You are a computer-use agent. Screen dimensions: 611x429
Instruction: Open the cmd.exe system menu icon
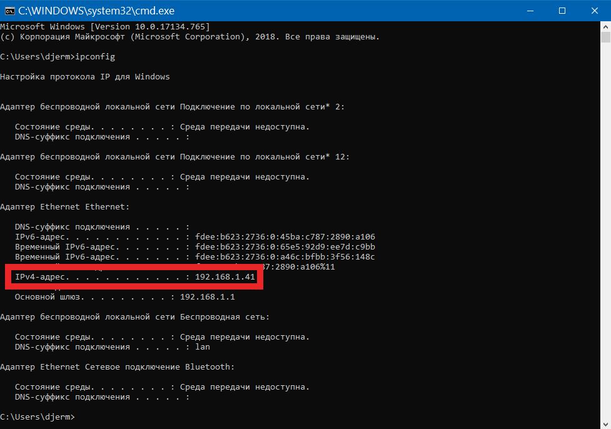point(8,11)
